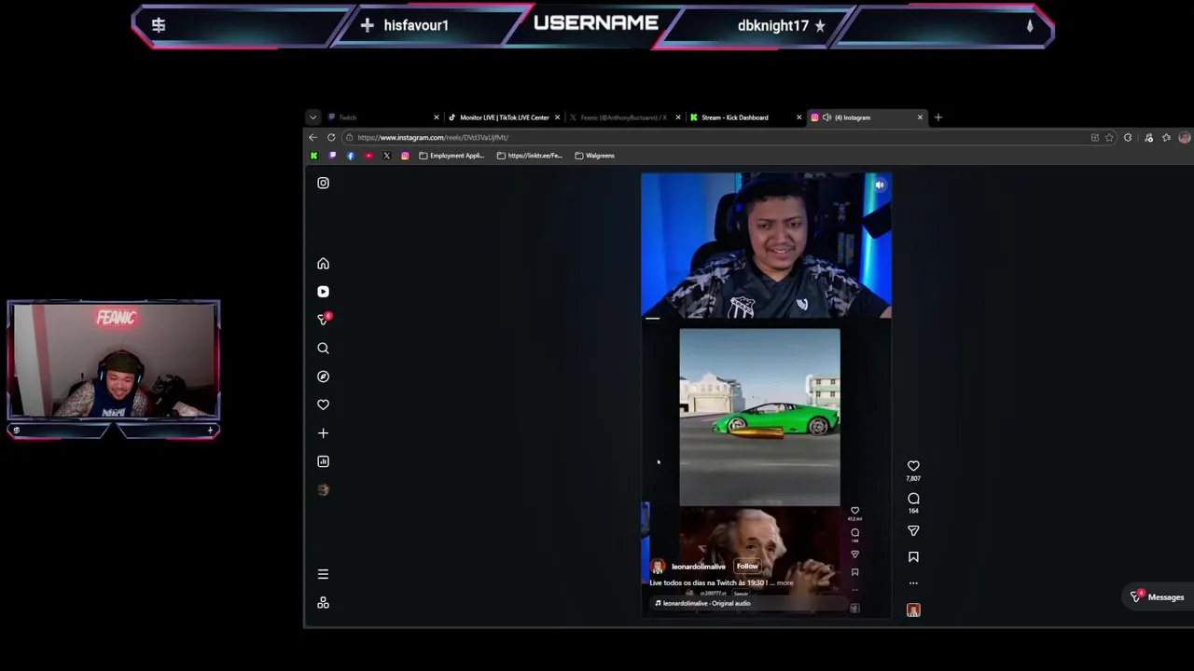Open the Reels icon in Instagram sidebar
Image resolution: width=1194 pixels, height=671 pixels.
pos(323,292)
